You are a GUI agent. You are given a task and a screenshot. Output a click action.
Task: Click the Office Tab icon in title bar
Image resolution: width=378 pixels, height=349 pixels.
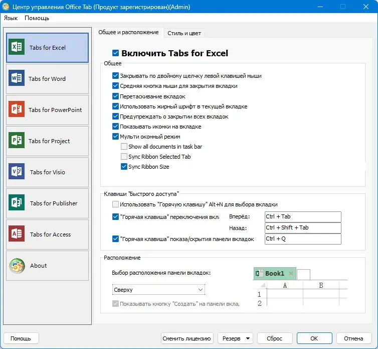6,7
